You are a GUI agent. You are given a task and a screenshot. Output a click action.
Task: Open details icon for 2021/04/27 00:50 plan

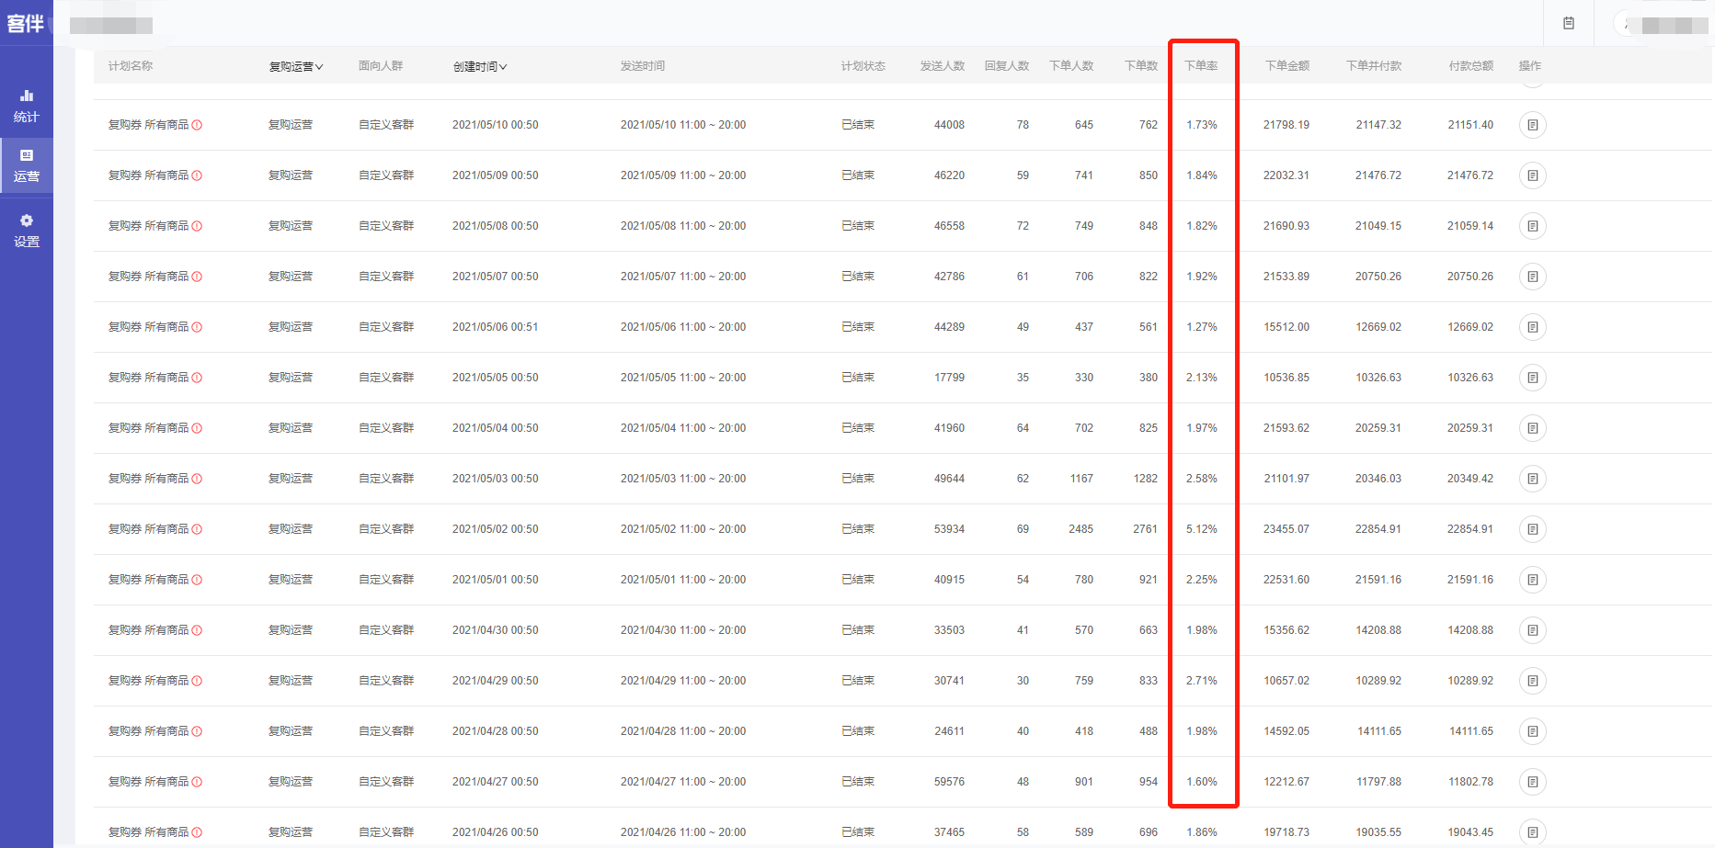tap(1532, 782)
